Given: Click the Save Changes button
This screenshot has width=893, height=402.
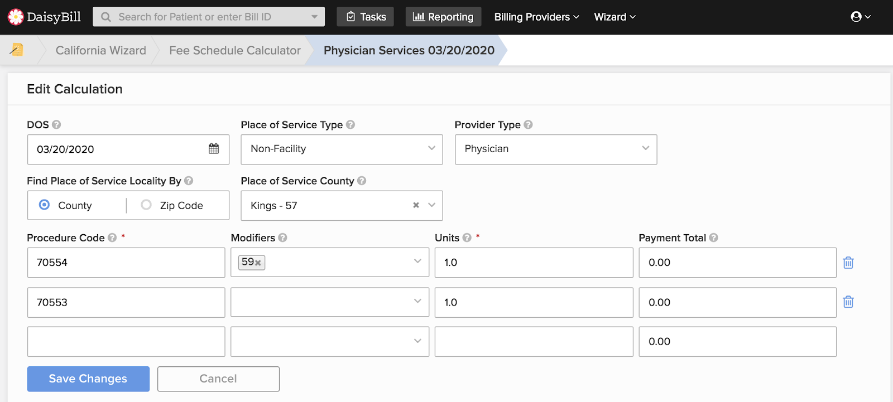Looking at the screenshot, I should click(88, 379).
